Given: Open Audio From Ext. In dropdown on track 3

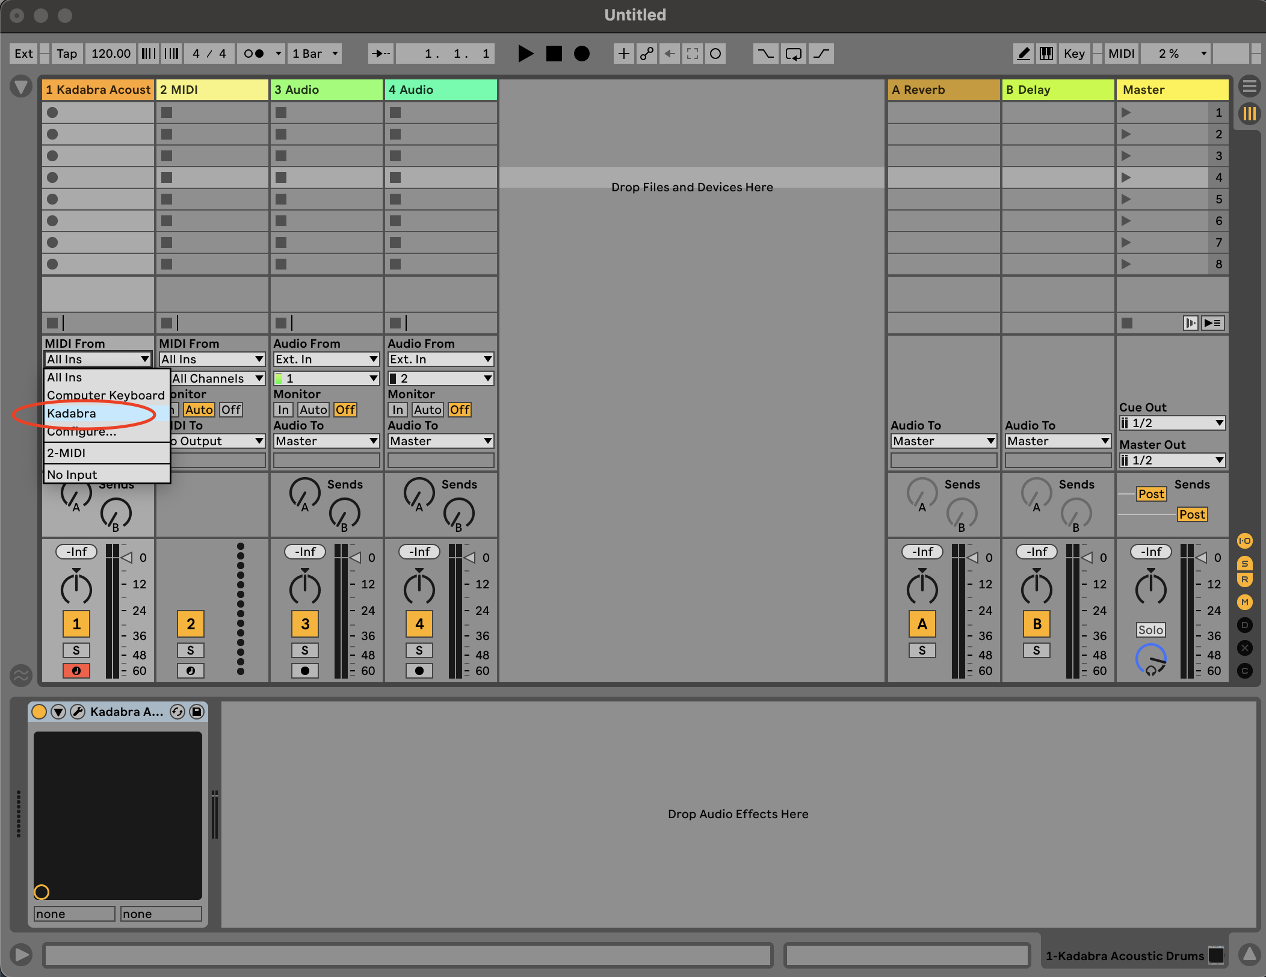Looking at the screenshot, I should point(327,359).
